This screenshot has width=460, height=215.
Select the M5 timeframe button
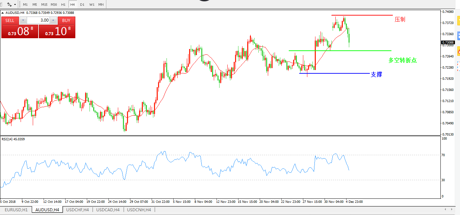point(35,5)
